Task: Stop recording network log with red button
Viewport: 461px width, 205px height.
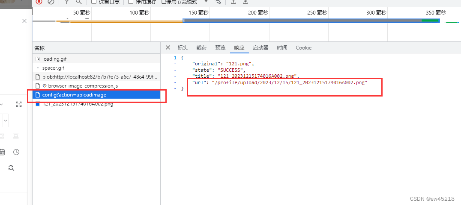Action: [x=39, y=1]
